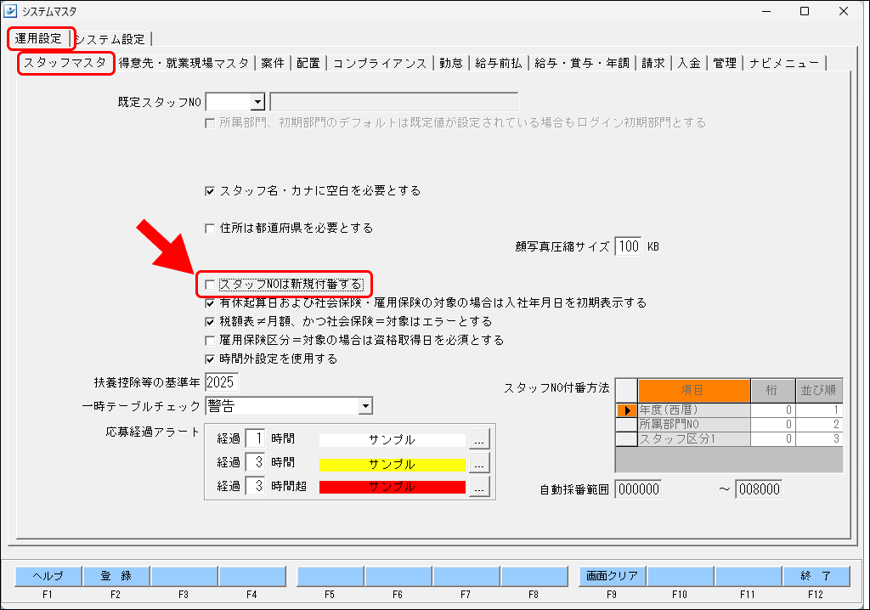Open color picker button for white sample
The width and height of the screenshot is (870, 610).
479,439
